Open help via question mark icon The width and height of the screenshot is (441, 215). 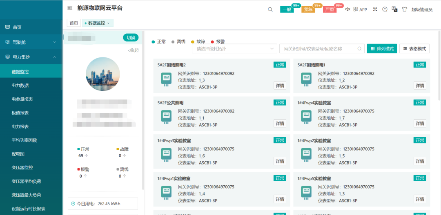coord(385,9)
